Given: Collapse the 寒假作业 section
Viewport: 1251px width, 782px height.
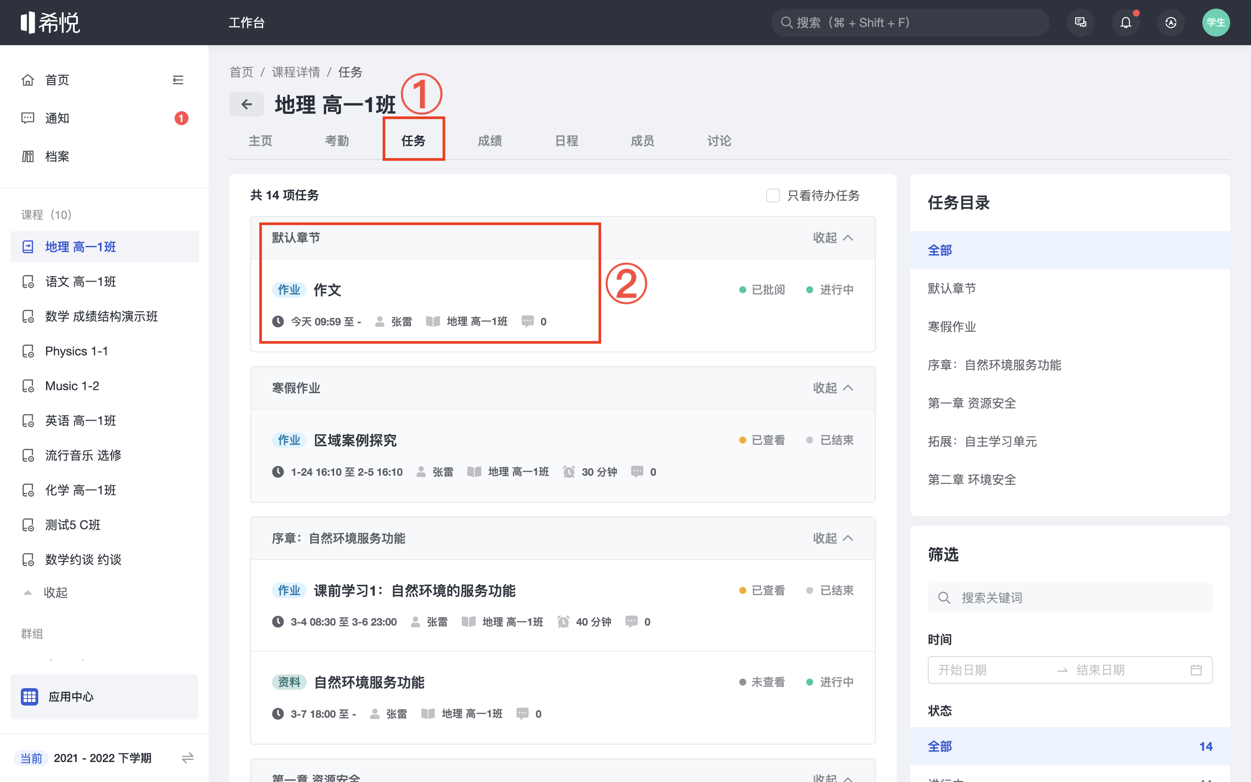Looking at the screenshot, I should pos(832,388).
